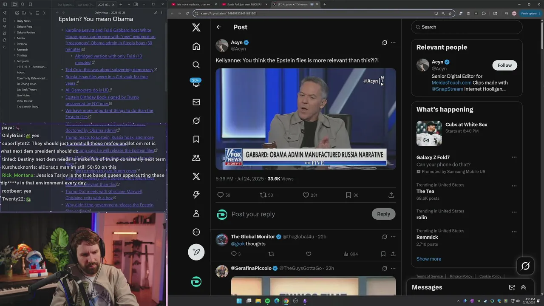Open Notifications bell with 20+ badge
This screenshot has height=306, width=544.
pyautogui.click(x=196, y=83)
